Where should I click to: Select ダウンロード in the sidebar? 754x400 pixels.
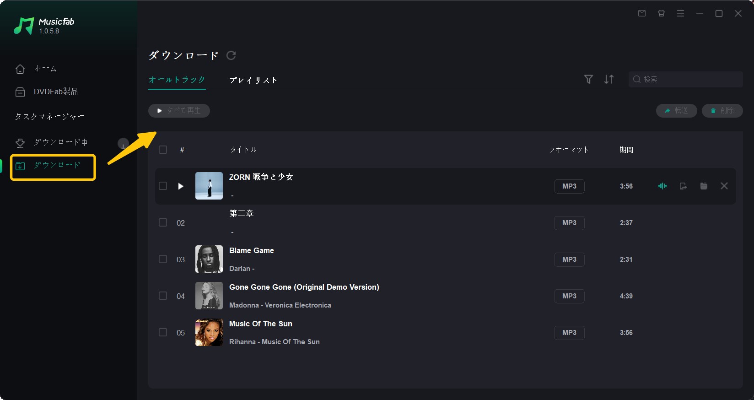(x=57, y=165)
